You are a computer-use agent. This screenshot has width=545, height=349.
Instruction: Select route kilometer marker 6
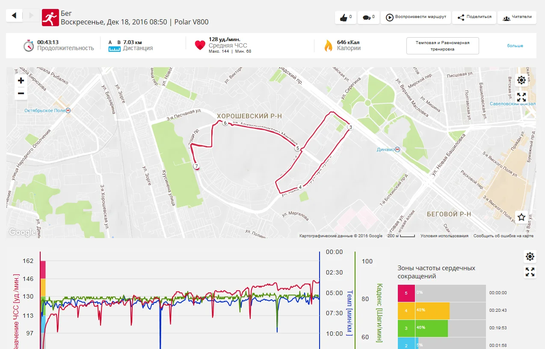click(225, 123)
